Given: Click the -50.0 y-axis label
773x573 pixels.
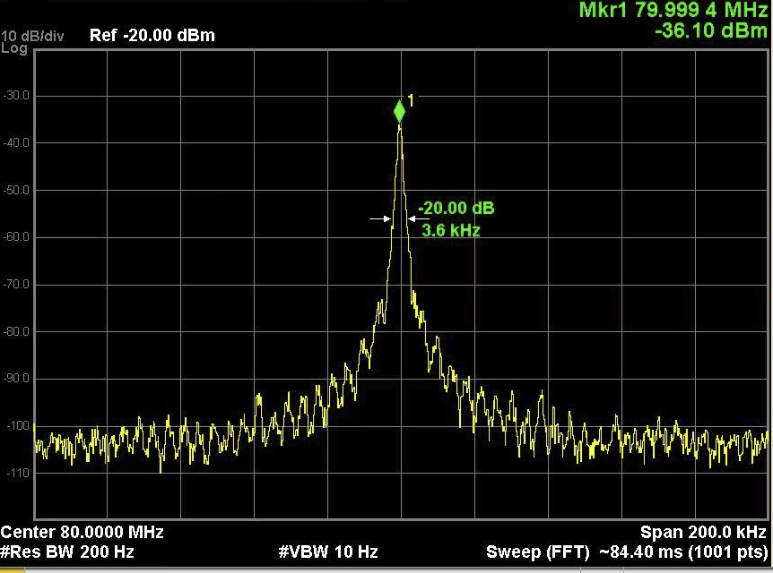Looking at the screenshot, I should pyautogui.click(x=16, y=190).
